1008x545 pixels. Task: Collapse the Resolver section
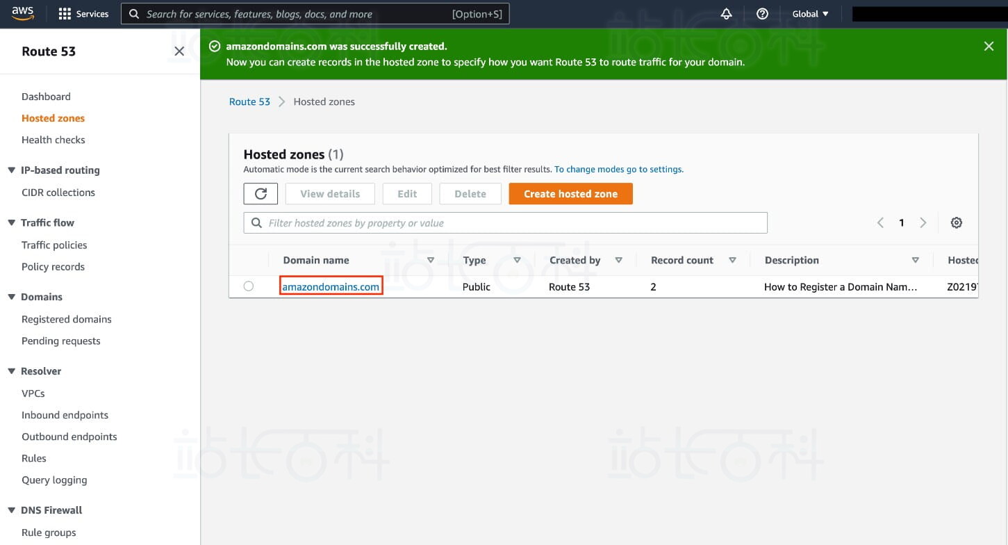click(11, 371)
